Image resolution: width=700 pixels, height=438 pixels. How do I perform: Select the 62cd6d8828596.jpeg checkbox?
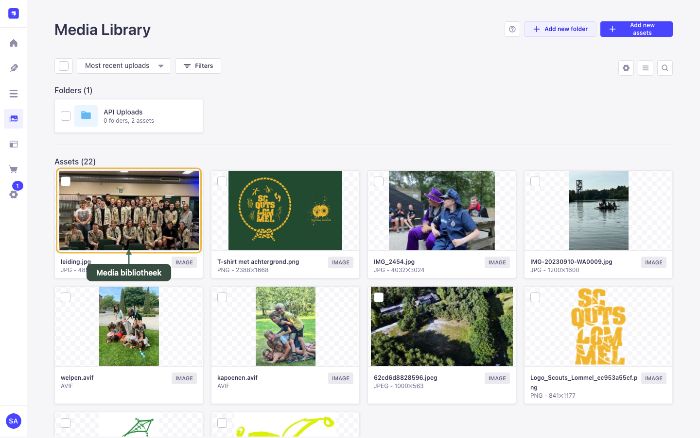coord(379,297)
